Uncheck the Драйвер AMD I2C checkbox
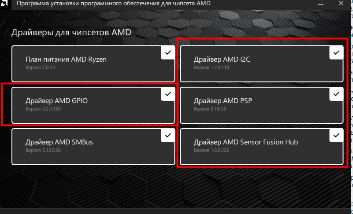The image size is (353, 214). pos(336,52)
